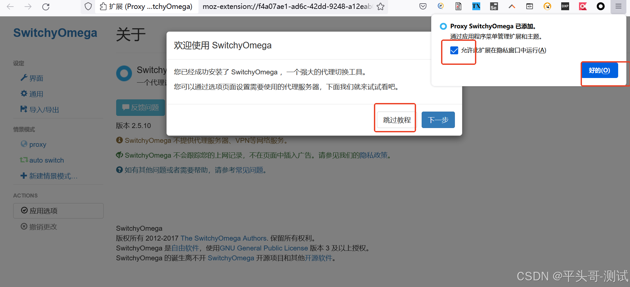Open the TX extension icon
This screenshot has height=287, width=630.
click(x=476, y=6)
